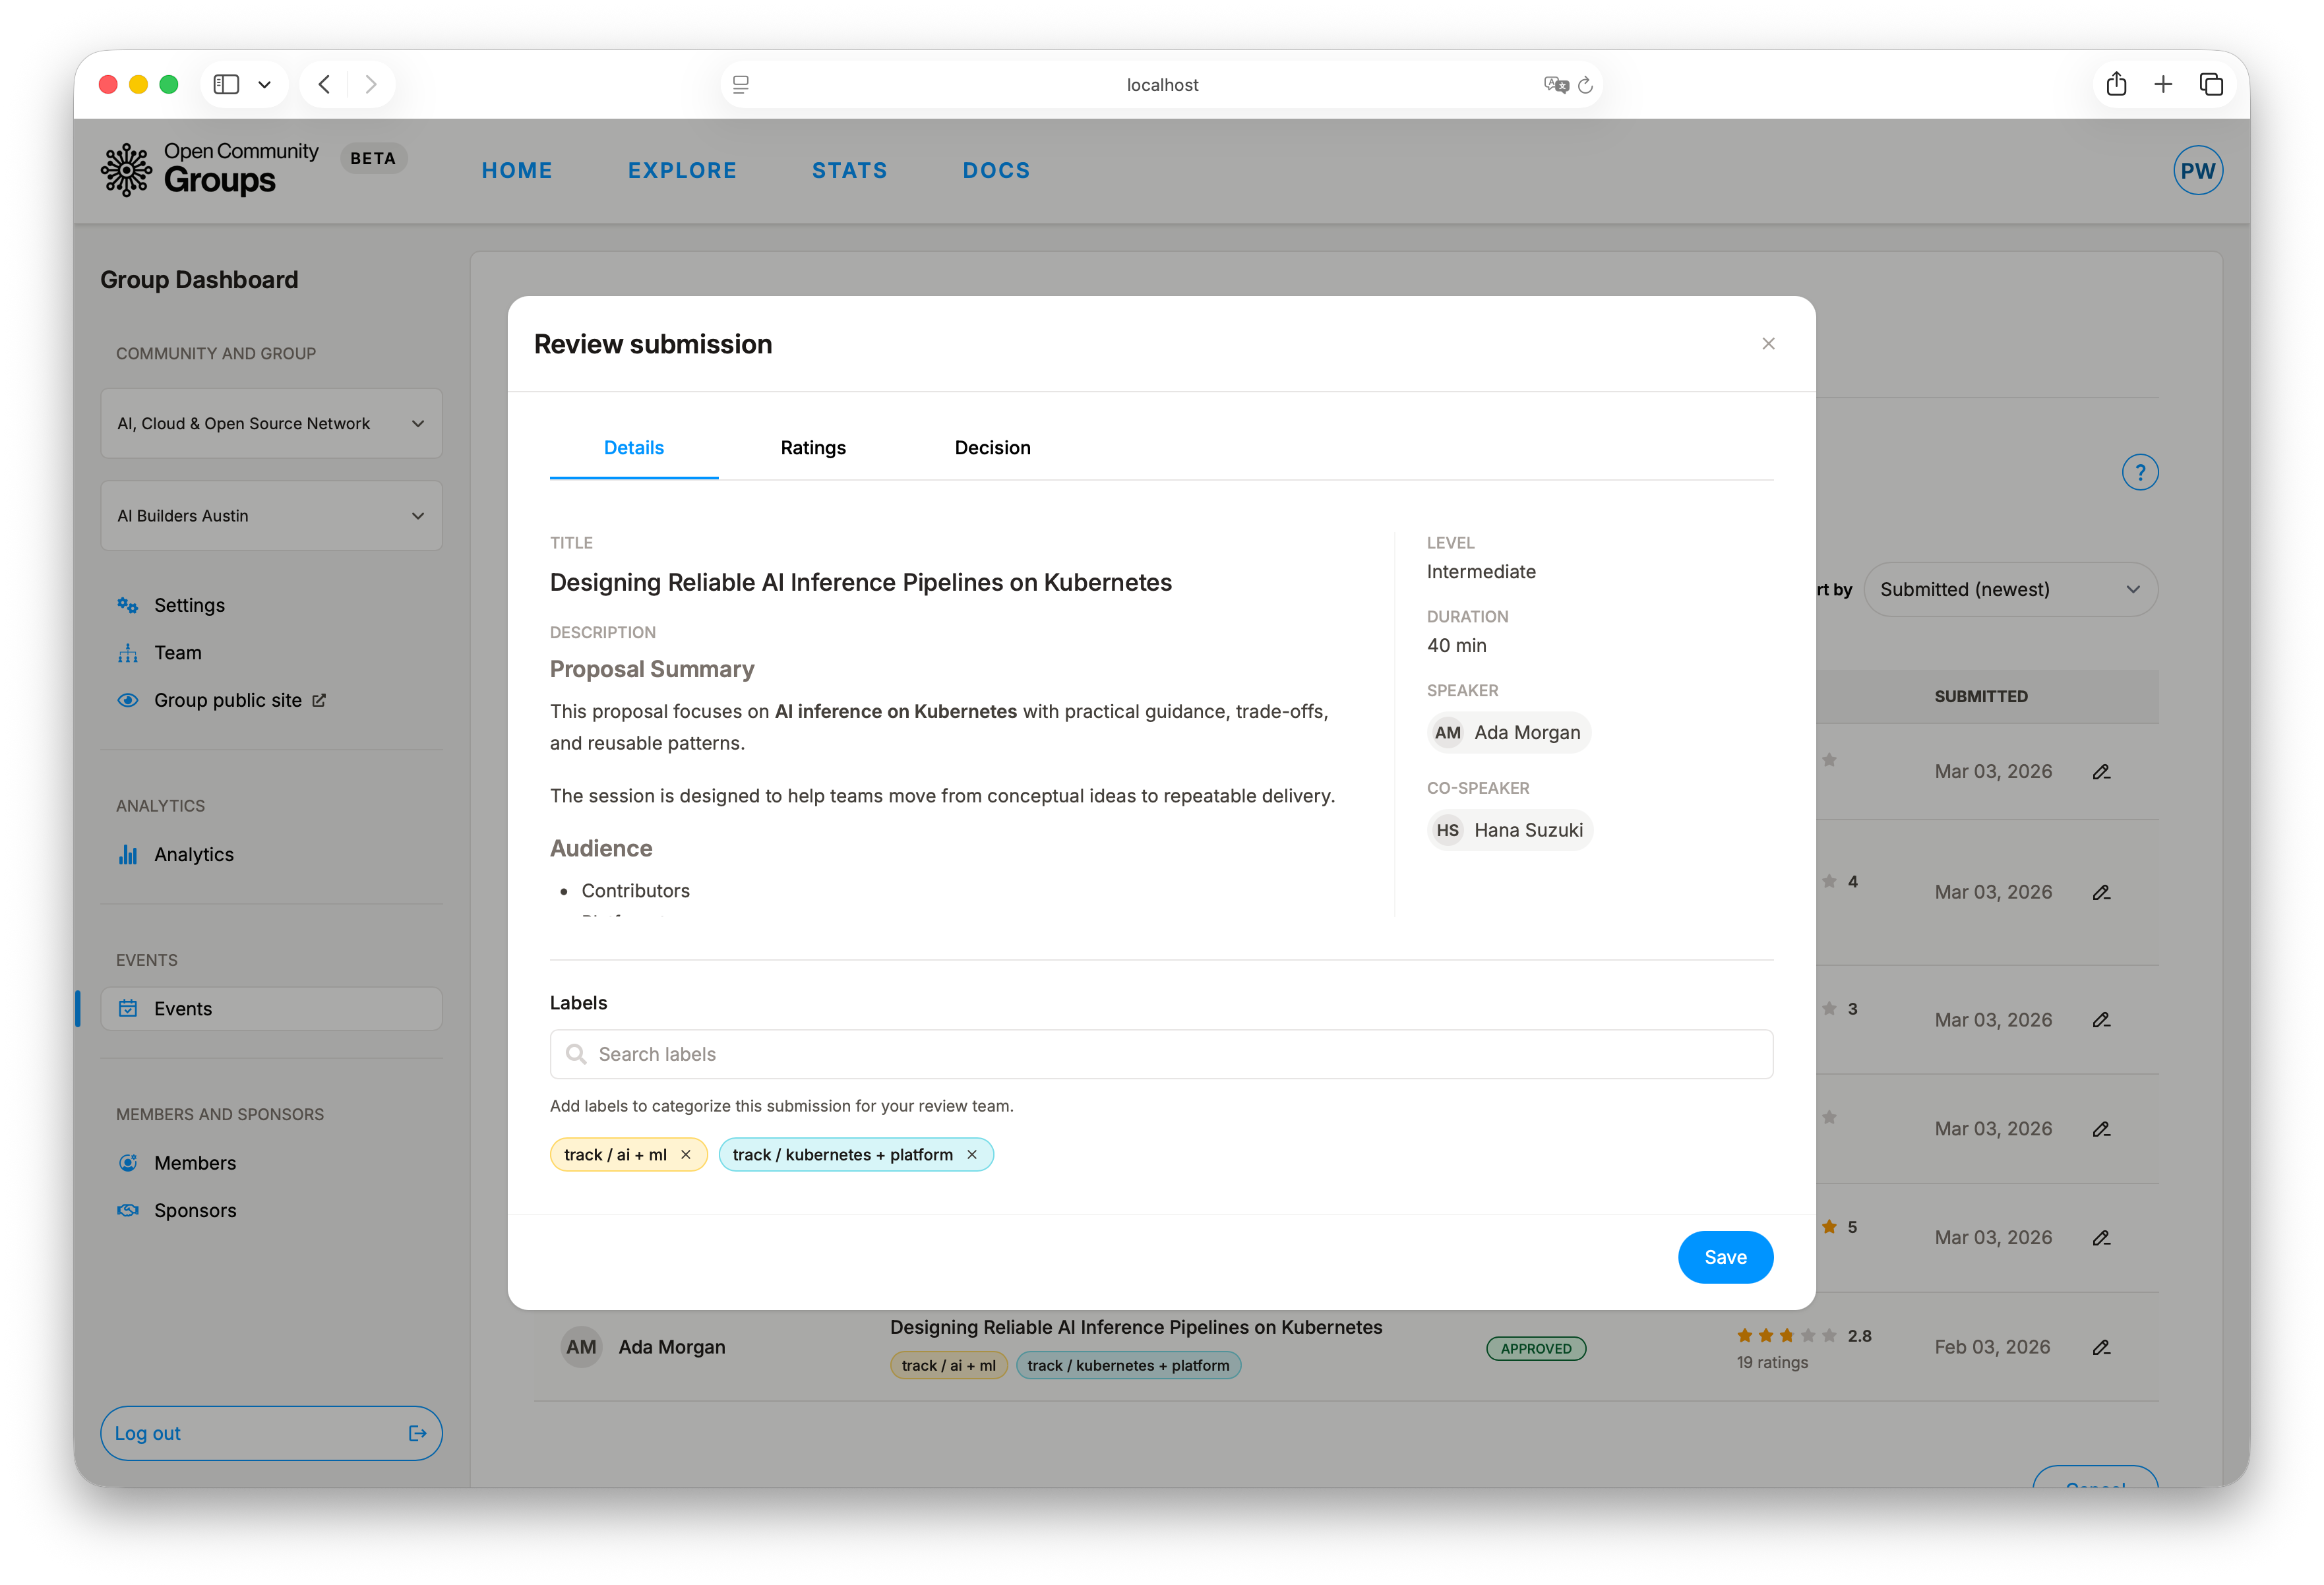Click the localhost address bar

coord(1161,85)
